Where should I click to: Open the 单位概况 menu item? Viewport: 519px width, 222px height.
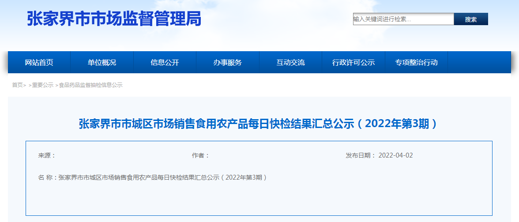(102, 62)
